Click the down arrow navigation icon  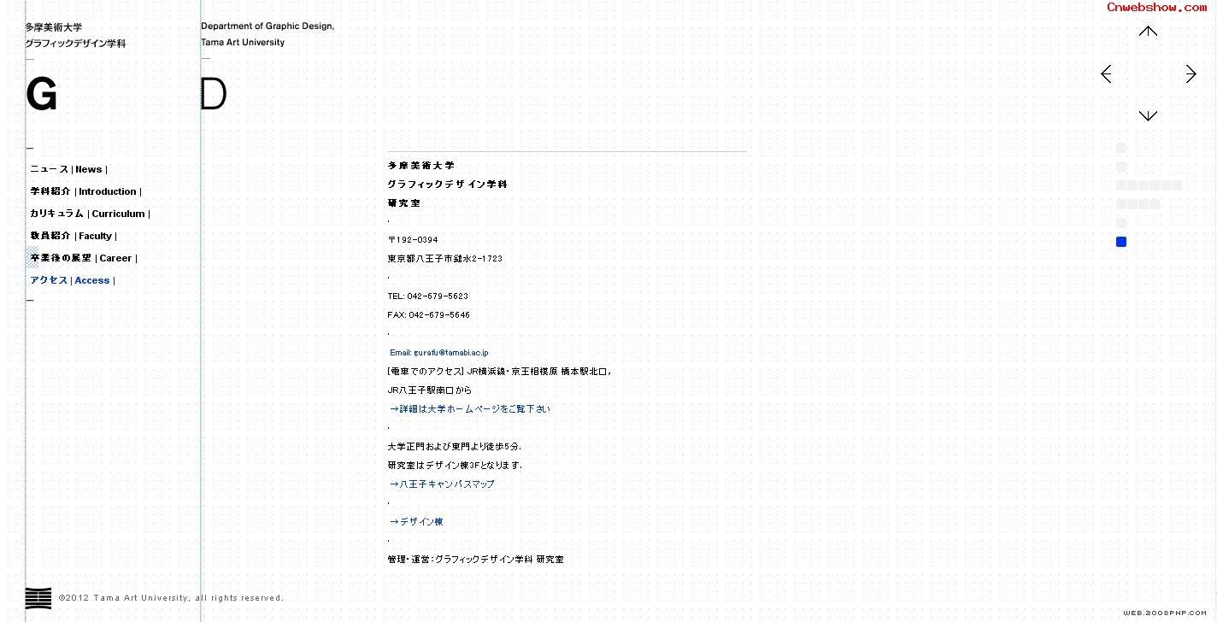point(1148,115)
